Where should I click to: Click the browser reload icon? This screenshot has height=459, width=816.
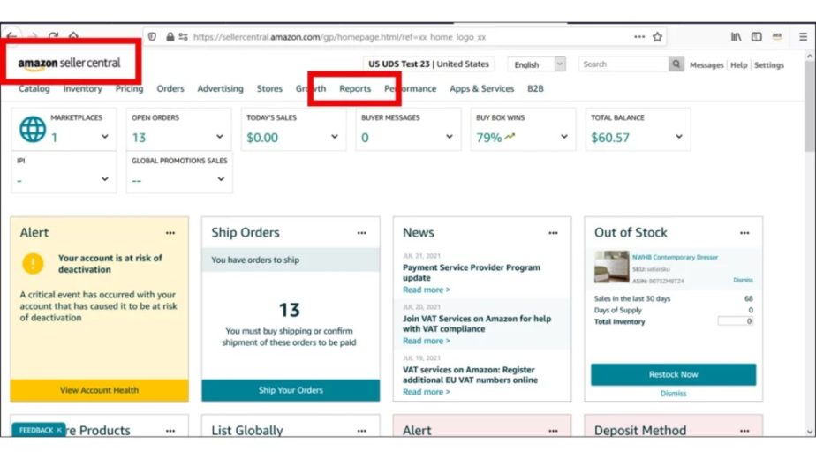pos(53,36)
